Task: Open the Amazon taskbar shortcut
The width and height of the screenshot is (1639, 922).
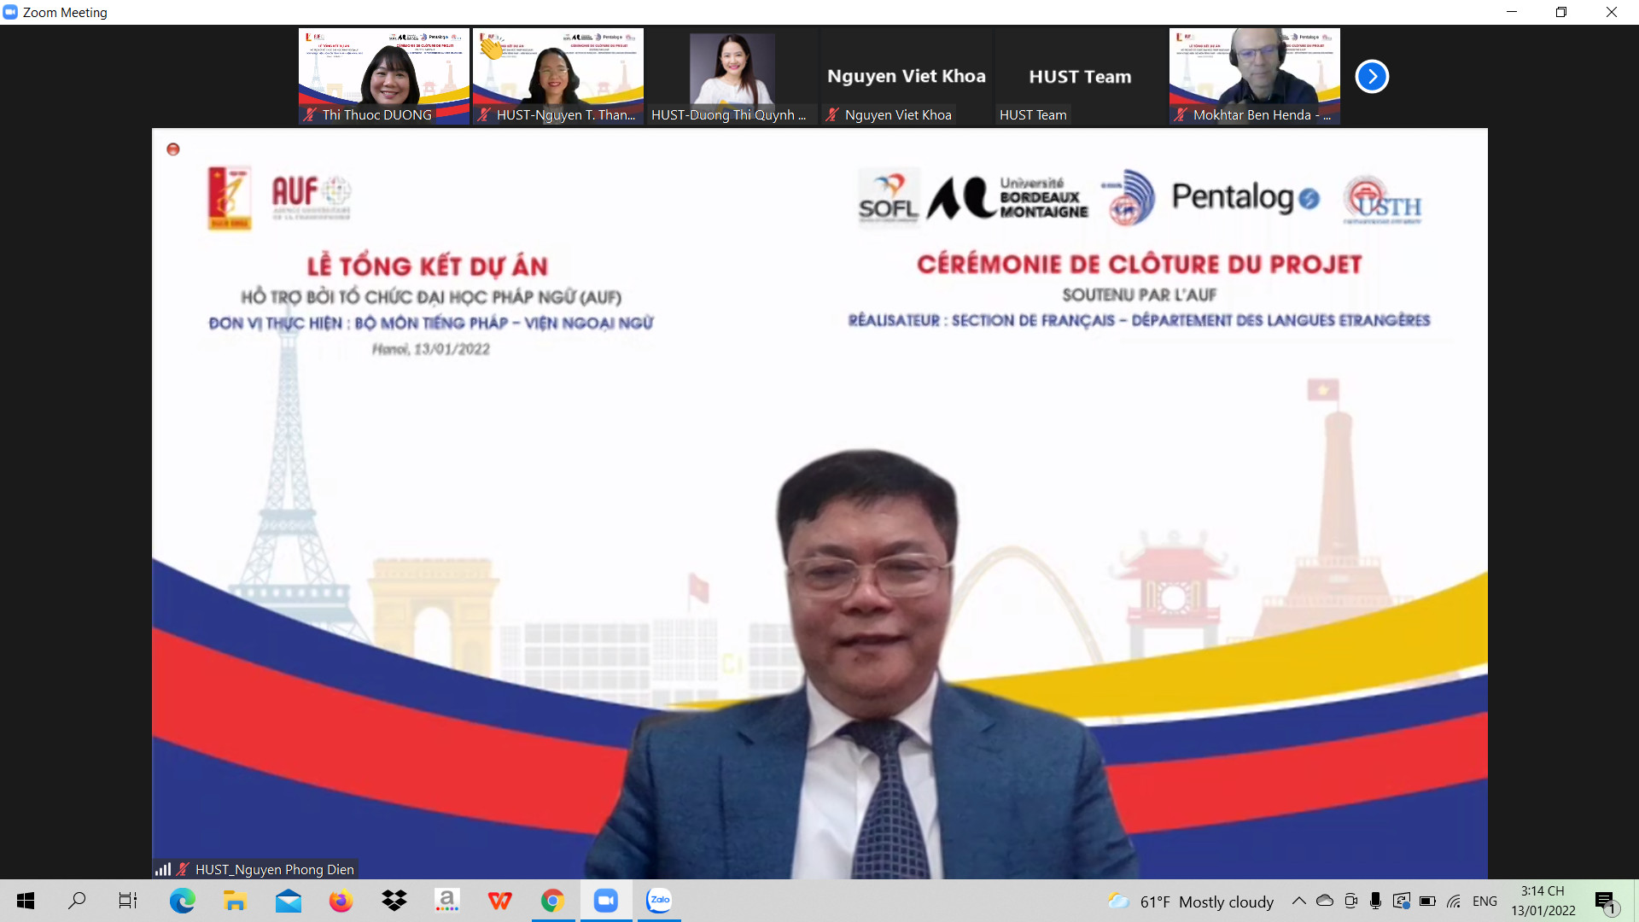Action: 446,901
